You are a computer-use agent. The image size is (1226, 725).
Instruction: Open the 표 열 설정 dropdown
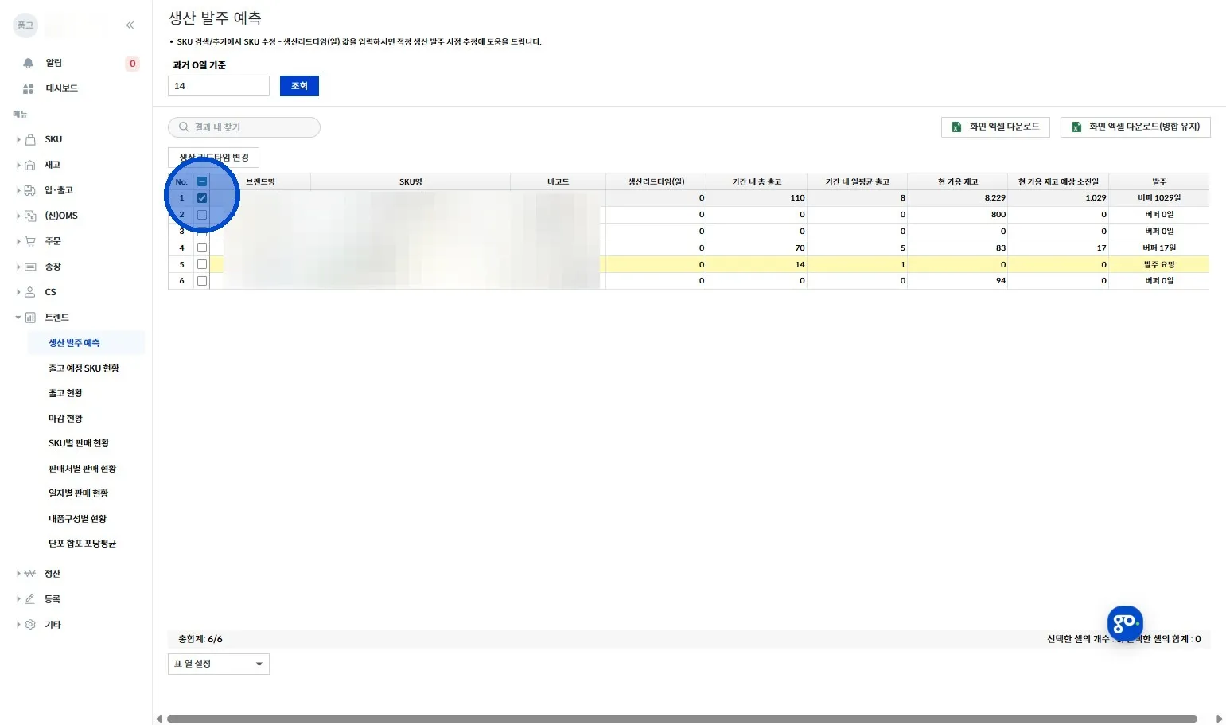(x=219, y=664)
